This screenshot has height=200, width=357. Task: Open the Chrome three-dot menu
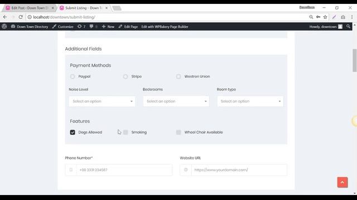tap(352, 17)
